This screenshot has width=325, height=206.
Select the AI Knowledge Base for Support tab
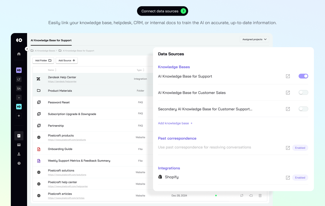coord(51,40)
